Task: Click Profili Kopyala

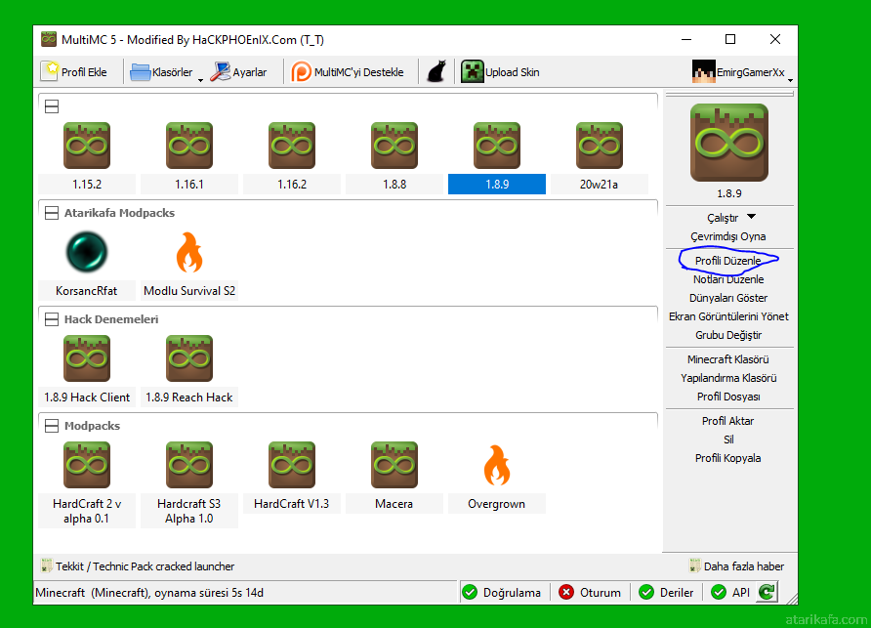Action: click(728, 458)
